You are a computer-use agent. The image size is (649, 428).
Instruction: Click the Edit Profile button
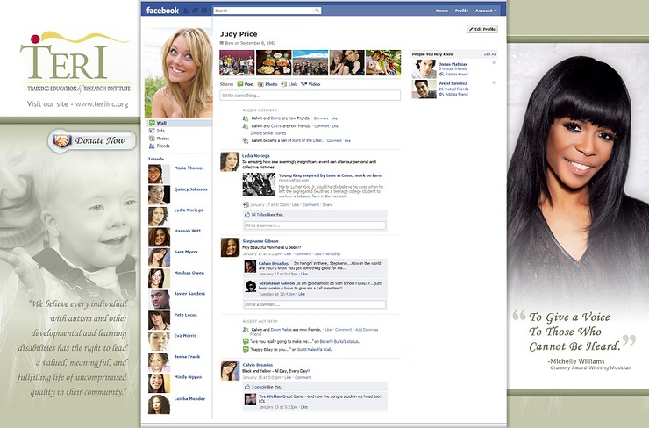[482, 29]
